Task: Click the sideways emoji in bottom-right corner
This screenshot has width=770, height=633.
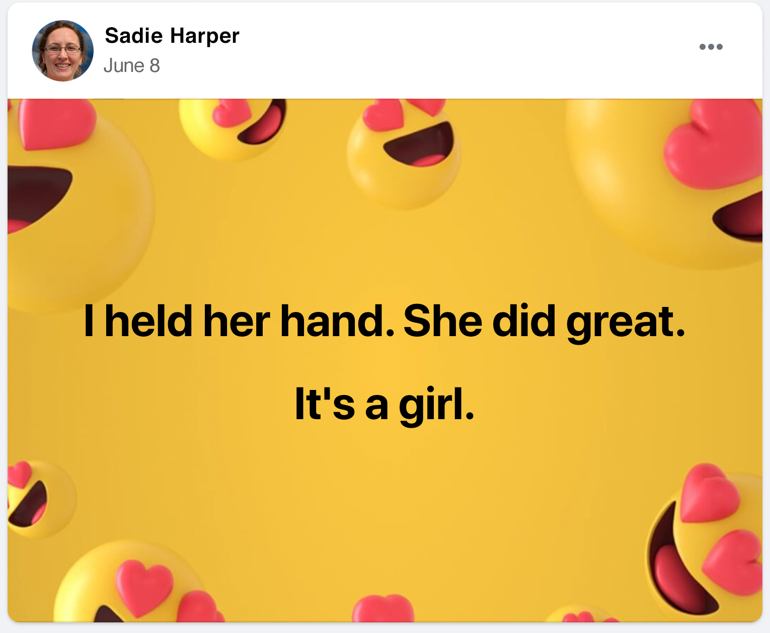Action: pos(705,543)
